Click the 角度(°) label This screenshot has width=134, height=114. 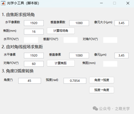(8, 80)
